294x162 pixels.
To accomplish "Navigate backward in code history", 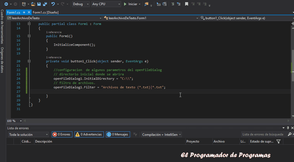I will 6,4.
